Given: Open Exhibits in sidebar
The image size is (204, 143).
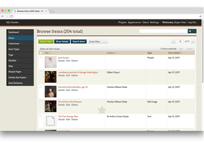Looking at the screenshot, I should 20,60.
